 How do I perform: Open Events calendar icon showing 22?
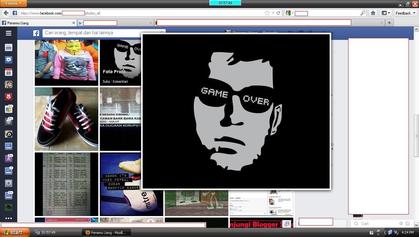click(9, 72)
